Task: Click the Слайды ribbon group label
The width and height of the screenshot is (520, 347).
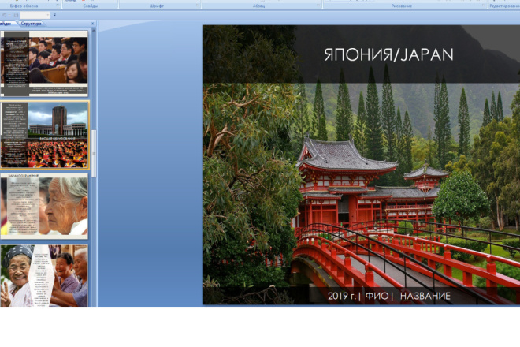Action: (90, 6)
